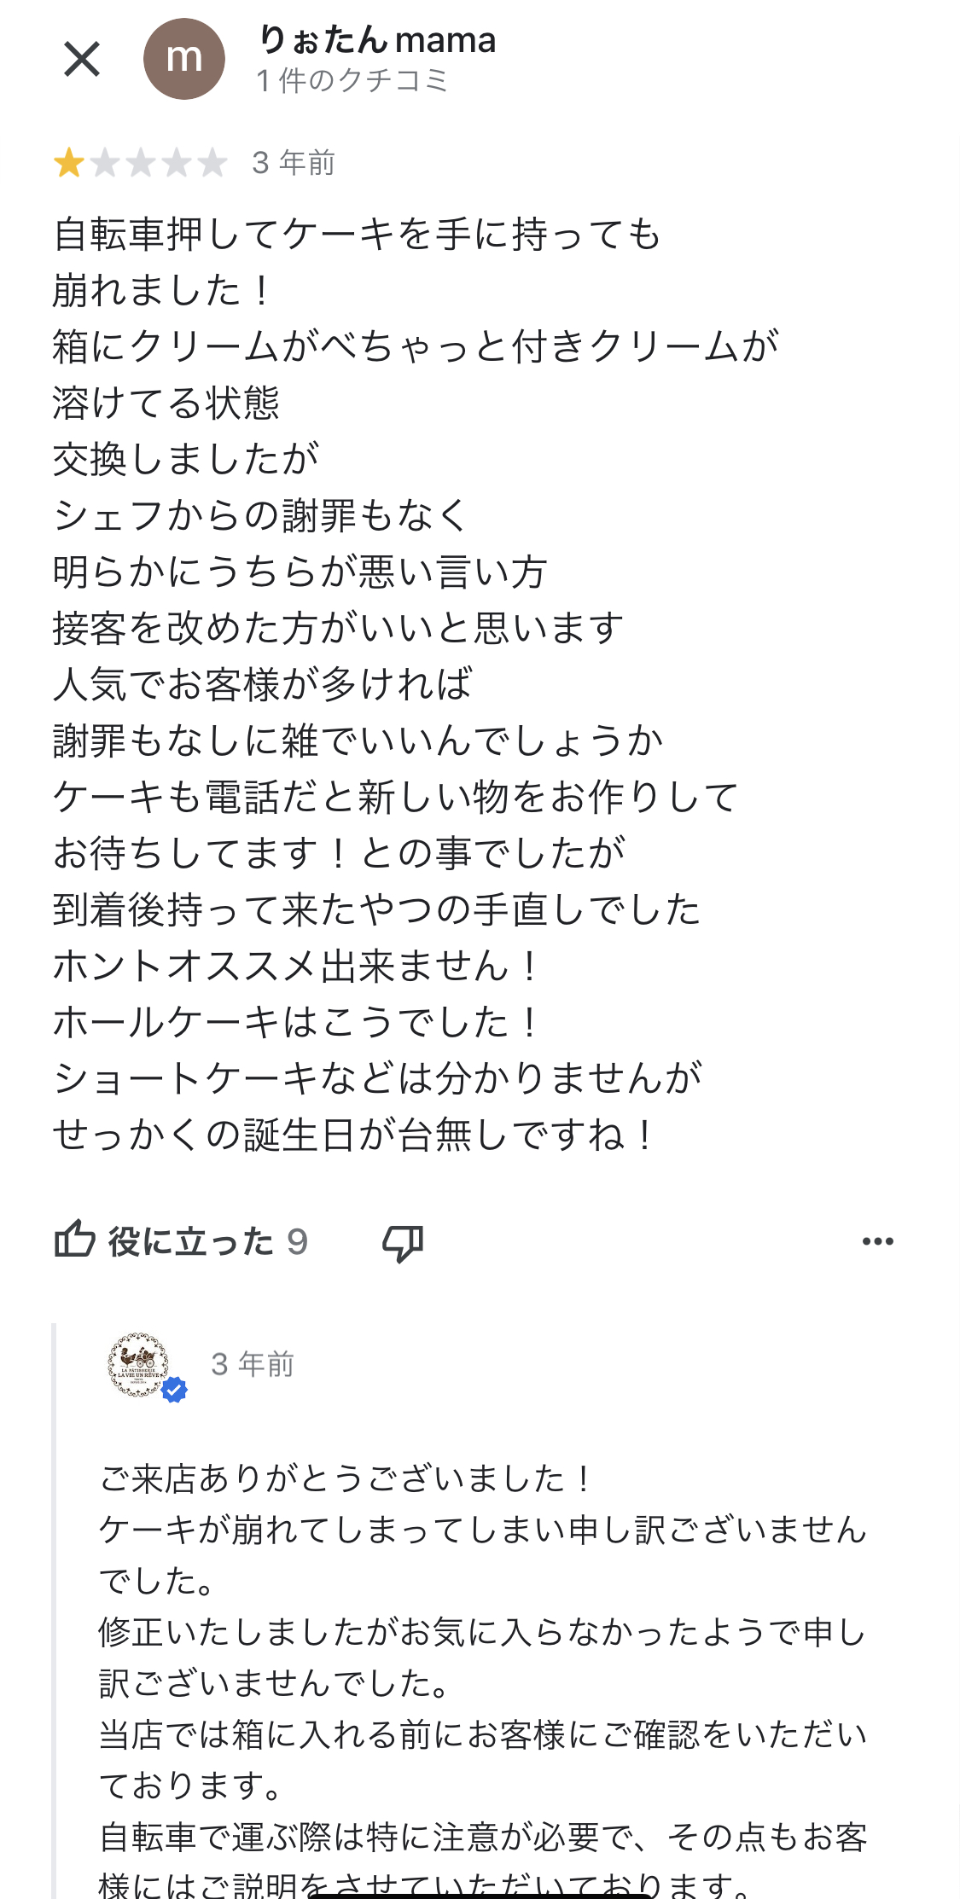Click the gold one-star rating
The width and height of the screenshot is (960, 1899).
pos(69,162)
